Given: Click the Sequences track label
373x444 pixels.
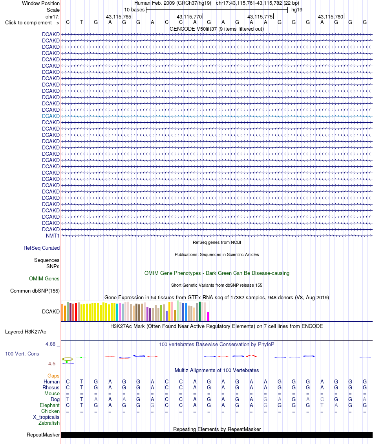Looking at the screenshot, I should (x=47, y=260).
